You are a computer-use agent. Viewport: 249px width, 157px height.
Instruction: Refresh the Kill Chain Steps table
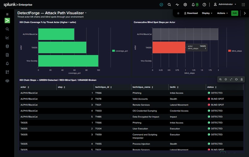pos(236,79)
